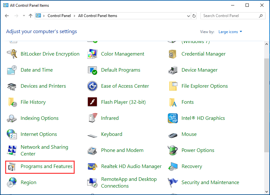Click the Phone and Modem icon
270x195 pixels.
92,151
